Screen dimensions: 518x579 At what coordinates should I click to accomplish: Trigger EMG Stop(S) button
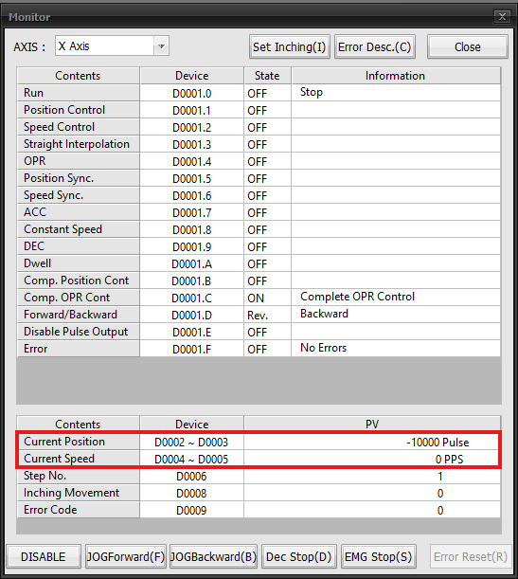[x=379, y=556]
